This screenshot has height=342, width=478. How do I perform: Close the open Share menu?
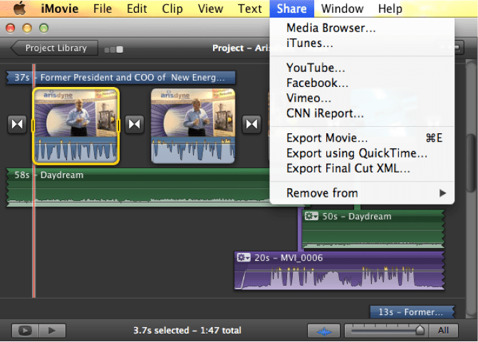tap(292, 9)
